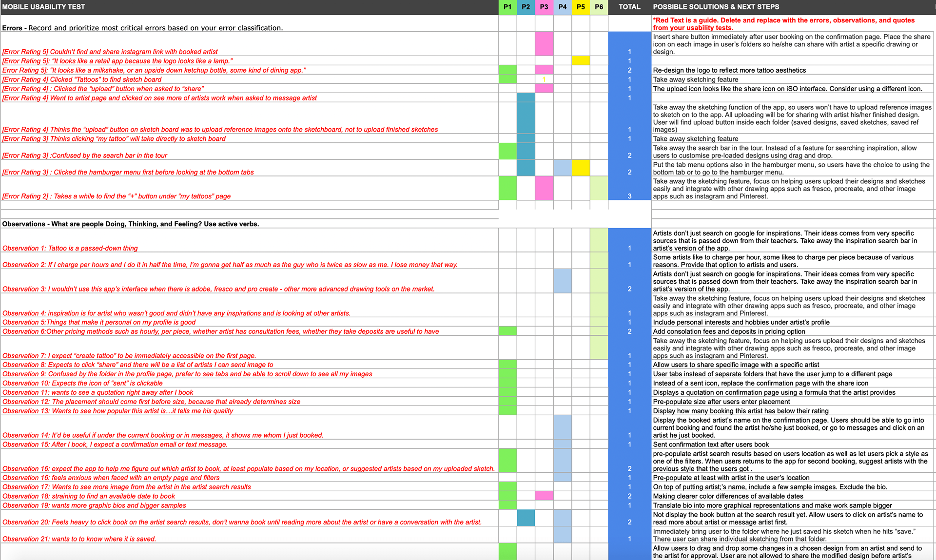Select Observation 6 about other pricing methods
Viewport: 936px width, 560px height.
(249, 331)
